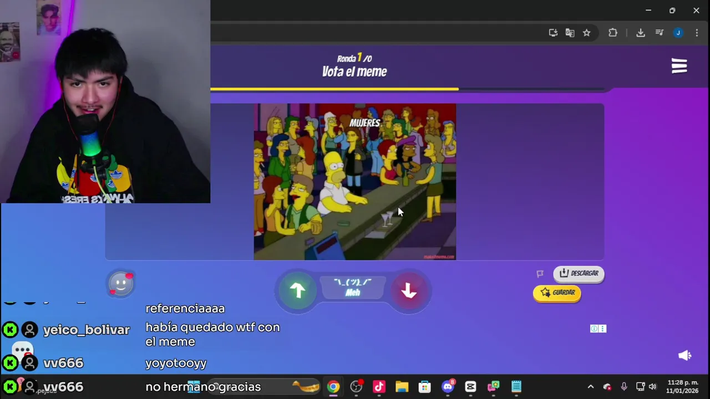Open the game hamburger menu
The image size is (710, 399).
[679, 66]
